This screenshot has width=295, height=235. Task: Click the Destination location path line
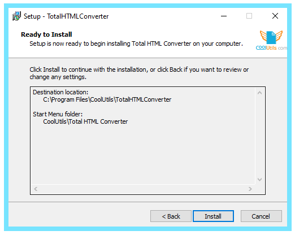(107, 99)
